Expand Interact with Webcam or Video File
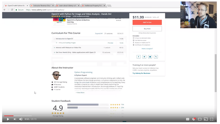The image size is (220, 124). click(89, 47)
